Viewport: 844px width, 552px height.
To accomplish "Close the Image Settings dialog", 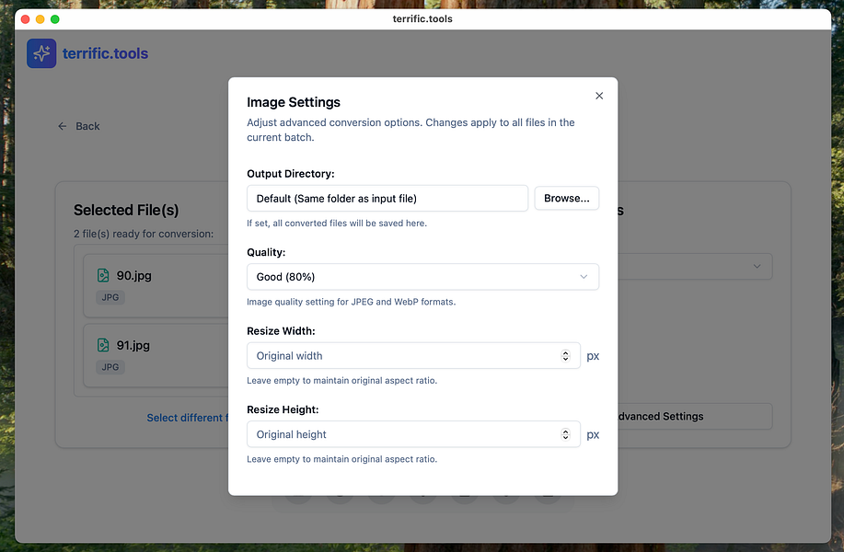I will pos(599,96).
